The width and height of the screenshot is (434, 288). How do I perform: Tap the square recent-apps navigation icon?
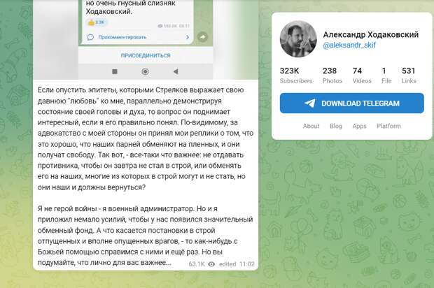tap(115, 71)
